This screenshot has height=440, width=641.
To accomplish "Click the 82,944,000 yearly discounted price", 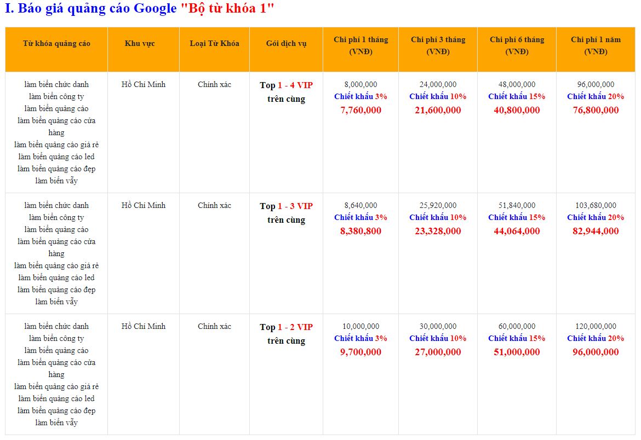I will (x=596, y=231).
